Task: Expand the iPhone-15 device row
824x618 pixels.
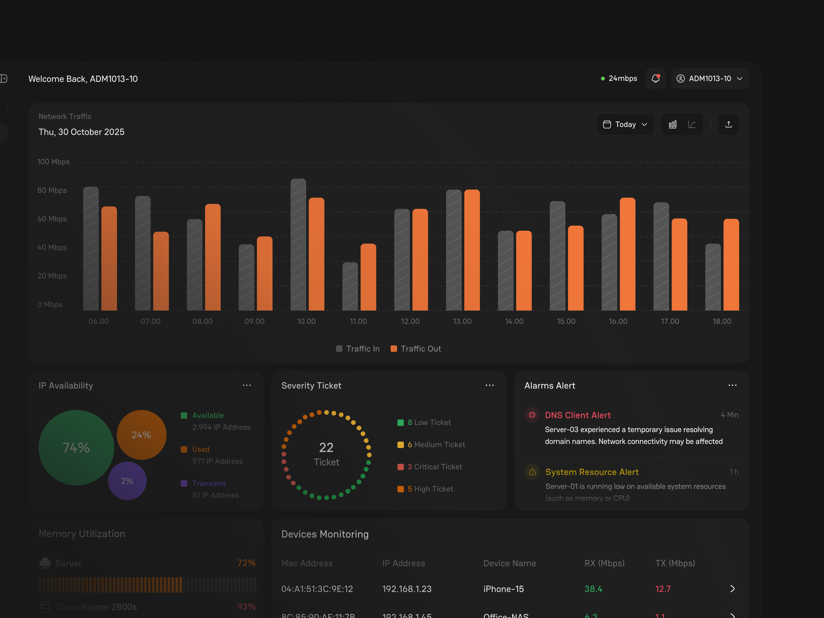Action: click(x=732, y=589)
